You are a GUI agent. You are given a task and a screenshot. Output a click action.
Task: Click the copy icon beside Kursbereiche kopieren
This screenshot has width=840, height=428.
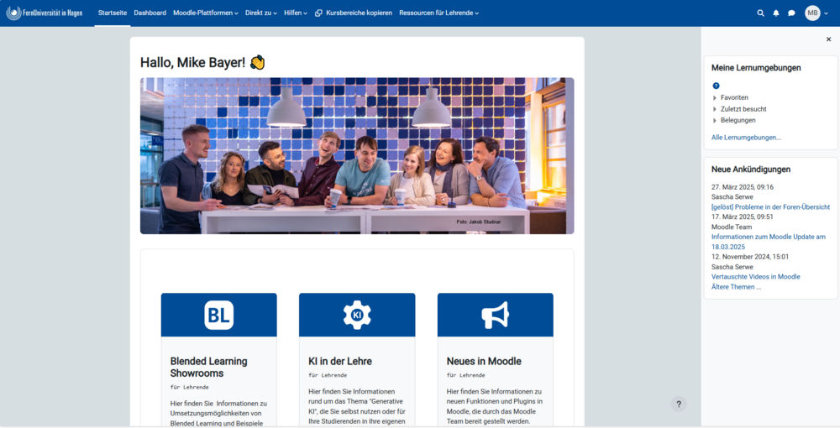[x=318, y=13]
